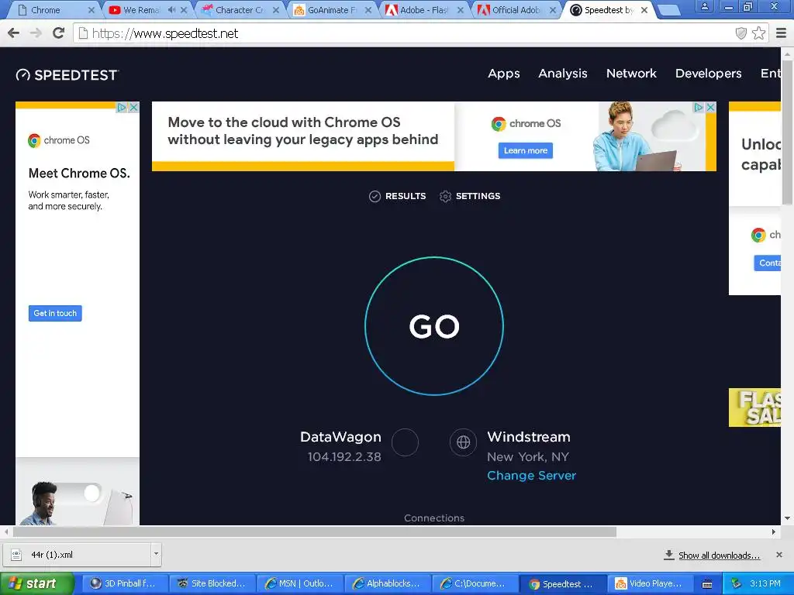The image size is (794, 595).
Task: Go back with the browser back arrow
Action: [x=13, y=33]
